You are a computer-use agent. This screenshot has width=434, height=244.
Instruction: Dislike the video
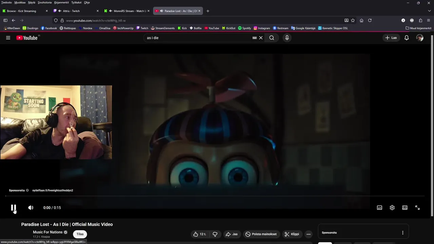coord(215,234)
